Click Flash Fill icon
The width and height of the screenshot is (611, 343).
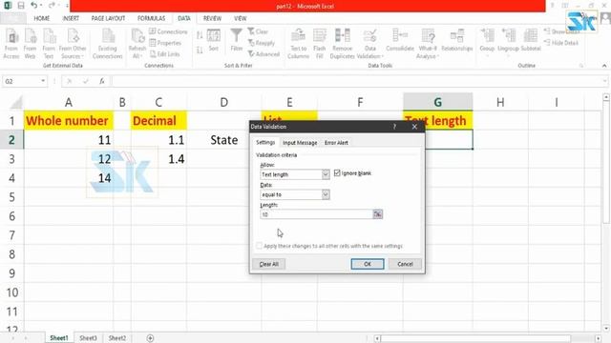(x=320, y=44)
